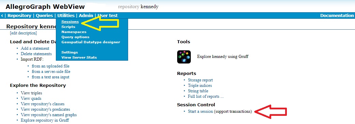355x124 pixels.
Task: Open the Utilities menu
Action: 66,16
